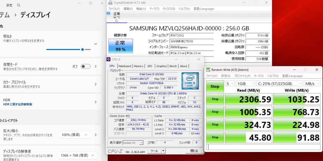Open the MB/s unit dropdown
The image size is (323, 161).
click(x=312, y=84)
